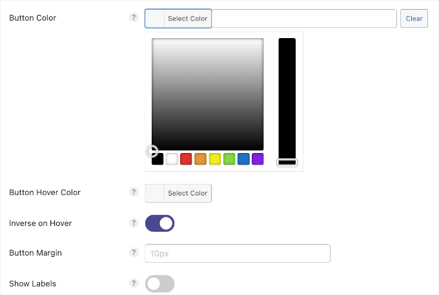Click help icon for Inverse on Hover
This screenshot has height=295, width=439.
(134, 223)
